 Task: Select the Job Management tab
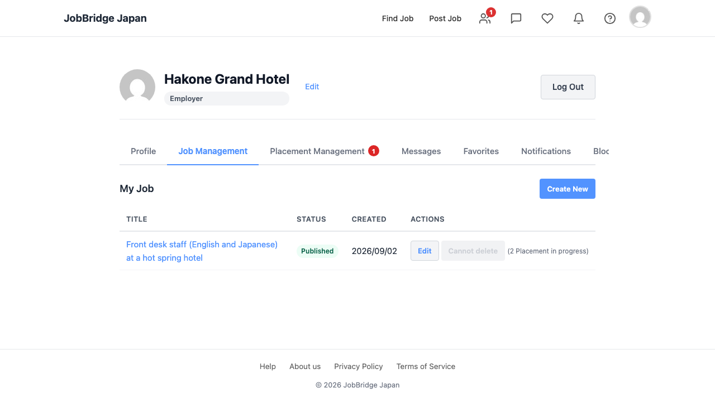(x=213, y=151)
